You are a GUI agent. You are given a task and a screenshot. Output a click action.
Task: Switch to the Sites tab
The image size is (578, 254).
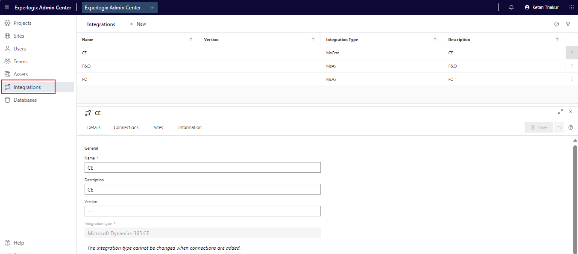point(158,127)
